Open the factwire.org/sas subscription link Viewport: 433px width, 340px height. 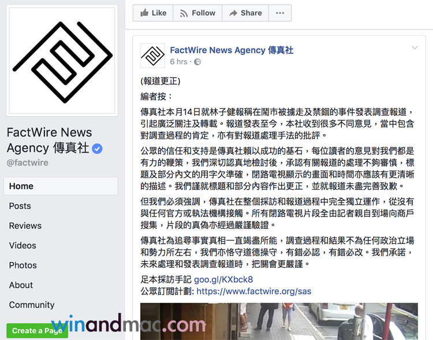254,291
